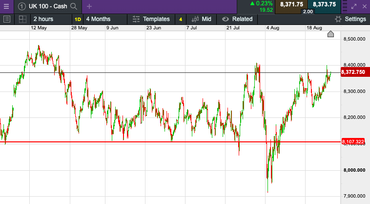
Task: Click the 8,373.75 buy price button
Action: [325, 4]
